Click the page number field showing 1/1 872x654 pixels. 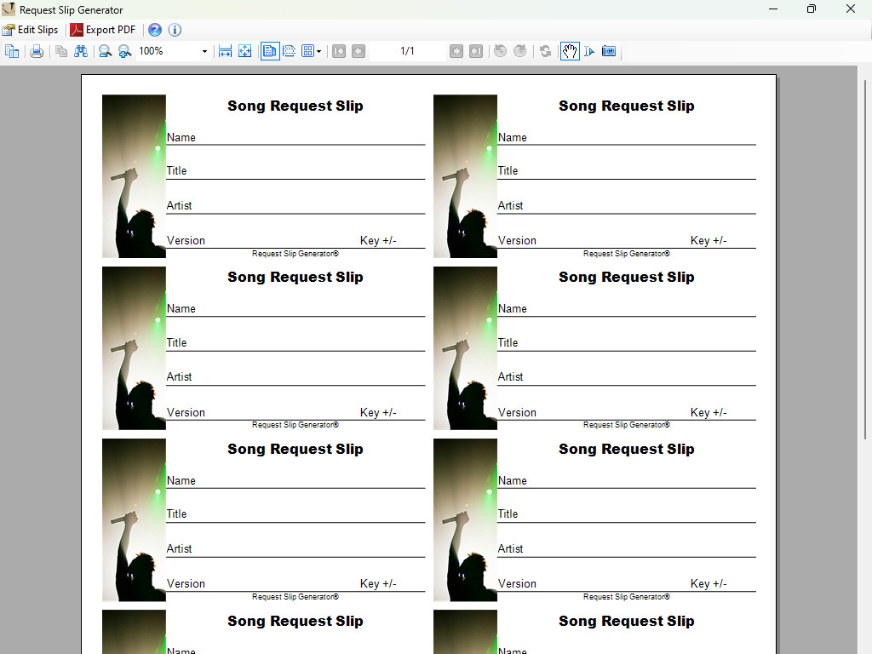tap(406, 51)
